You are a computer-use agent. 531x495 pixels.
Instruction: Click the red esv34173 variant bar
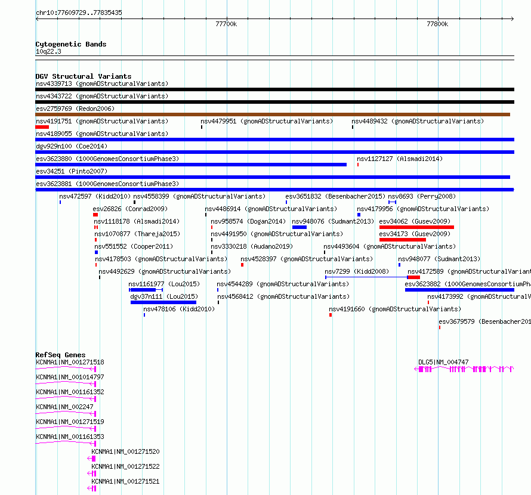click(403, 240)
